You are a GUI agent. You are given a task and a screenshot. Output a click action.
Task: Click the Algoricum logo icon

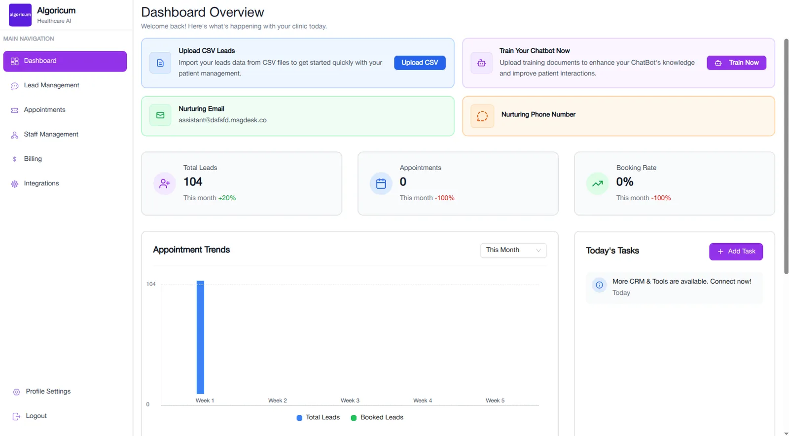20,15
